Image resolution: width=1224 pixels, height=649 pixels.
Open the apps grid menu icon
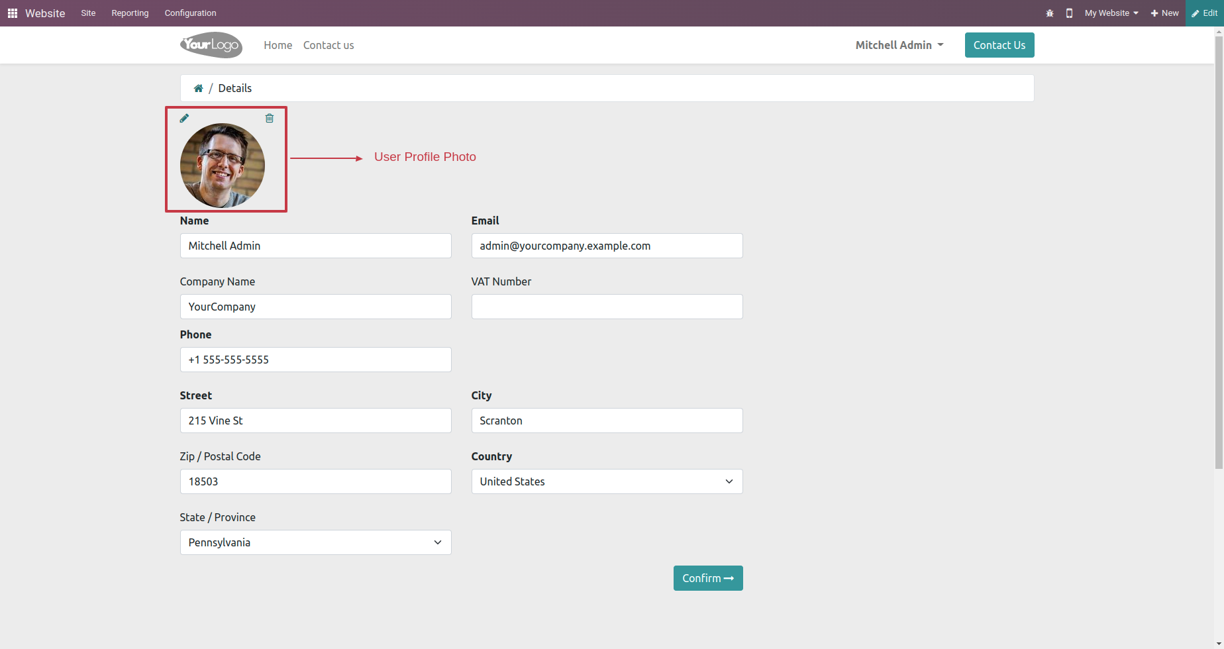(x=13, y=13)
